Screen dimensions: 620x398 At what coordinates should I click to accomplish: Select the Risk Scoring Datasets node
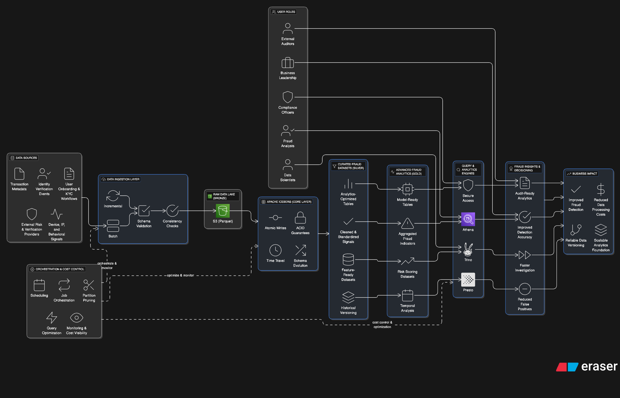tap(407, 266)
